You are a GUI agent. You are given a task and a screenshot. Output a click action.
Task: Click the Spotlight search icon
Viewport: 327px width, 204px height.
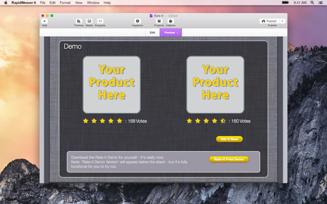click(312, 3)
